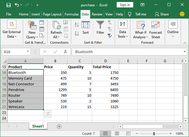Click the cell with value 7490
The image size is (189, 137).
106,95
